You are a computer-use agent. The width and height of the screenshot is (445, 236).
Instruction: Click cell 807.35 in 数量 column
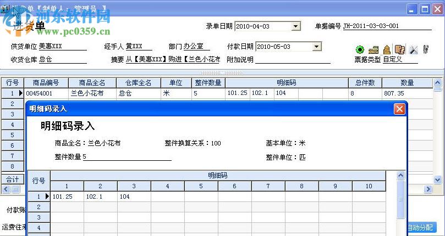(407, 93)
